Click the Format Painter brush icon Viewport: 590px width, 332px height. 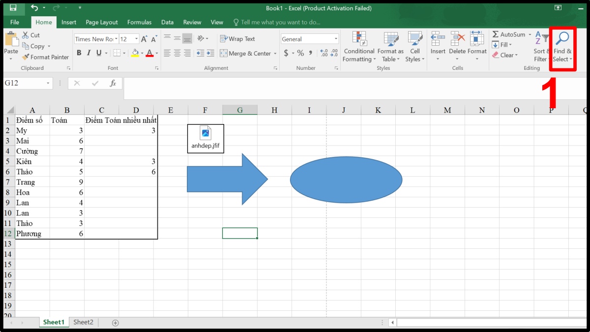[26, 57]
